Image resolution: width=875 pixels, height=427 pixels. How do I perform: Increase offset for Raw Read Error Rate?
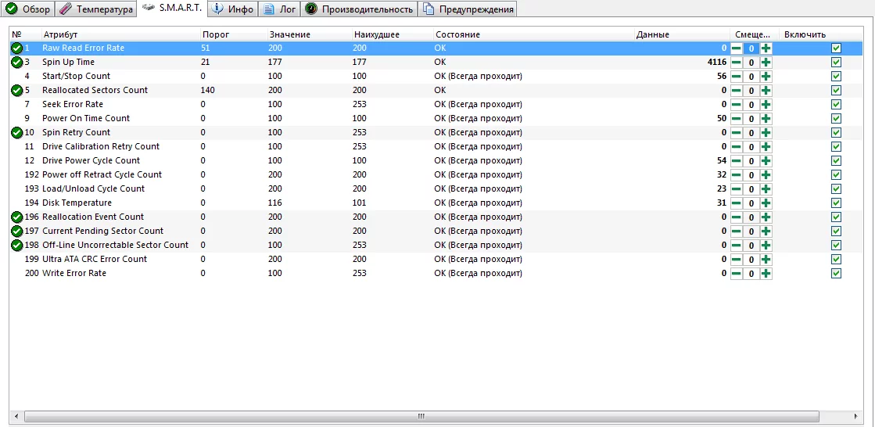766,48
